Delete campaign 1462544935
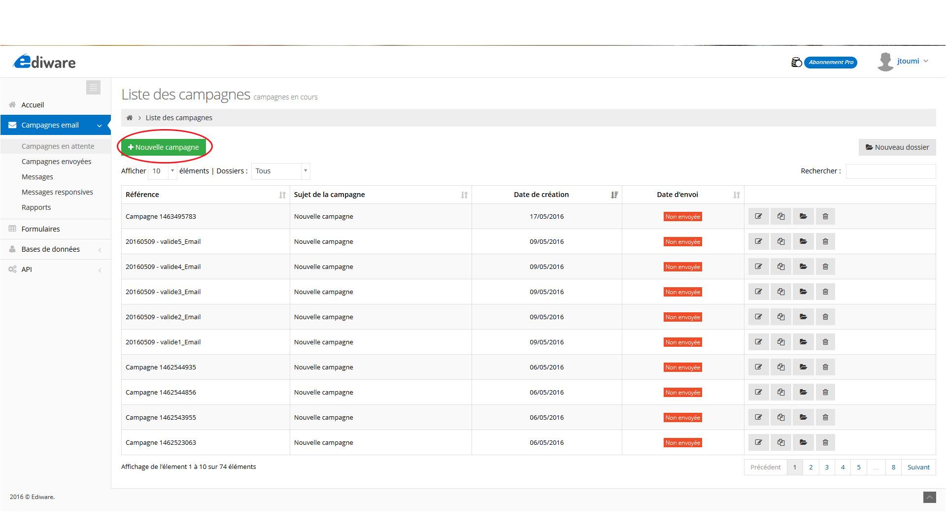The image size is (946, 532). click(x=825, y=367)
